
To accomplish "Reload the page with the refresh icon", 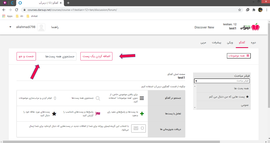I will [x=17, y=10].
